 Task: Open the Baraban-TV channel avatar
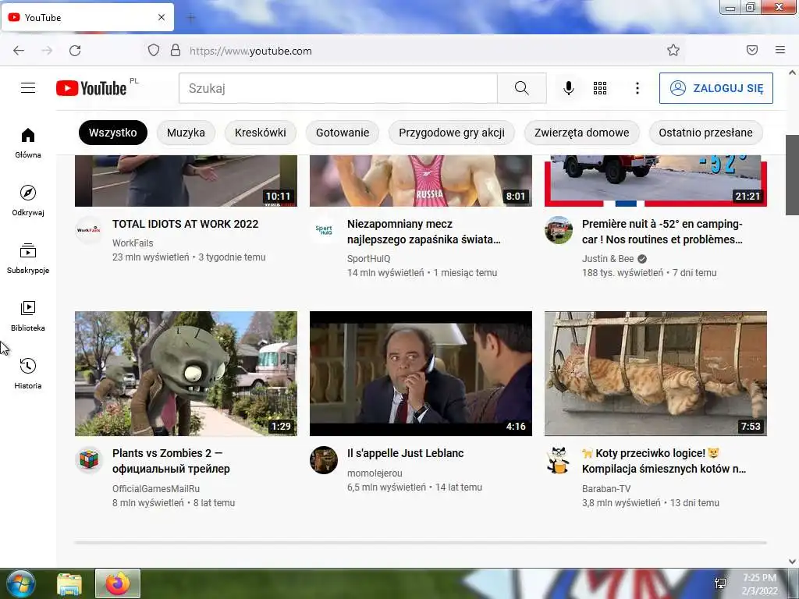559,459
